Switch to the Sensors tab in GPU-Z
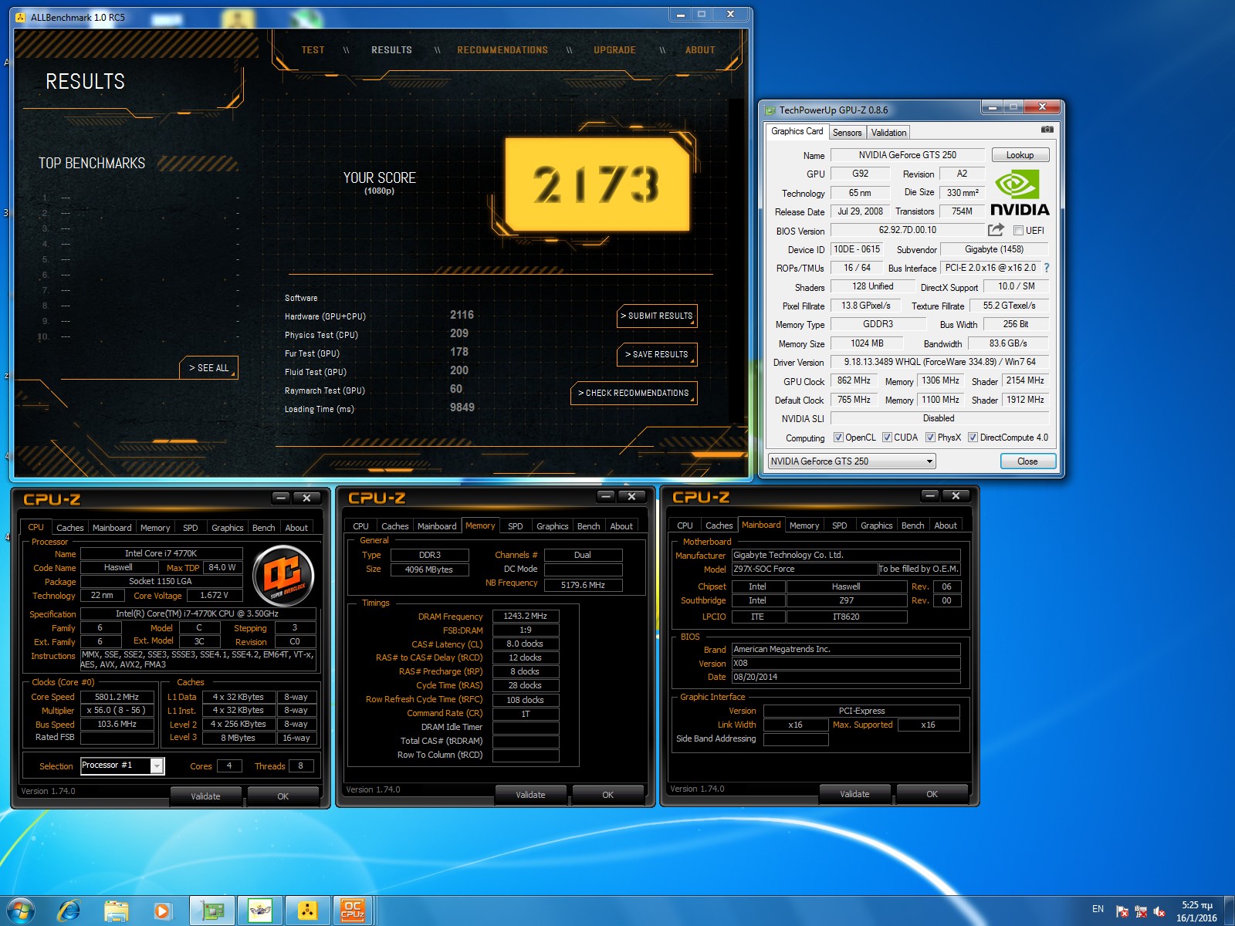The height and width of the screenshot is (926, 1235). point(847,133)
